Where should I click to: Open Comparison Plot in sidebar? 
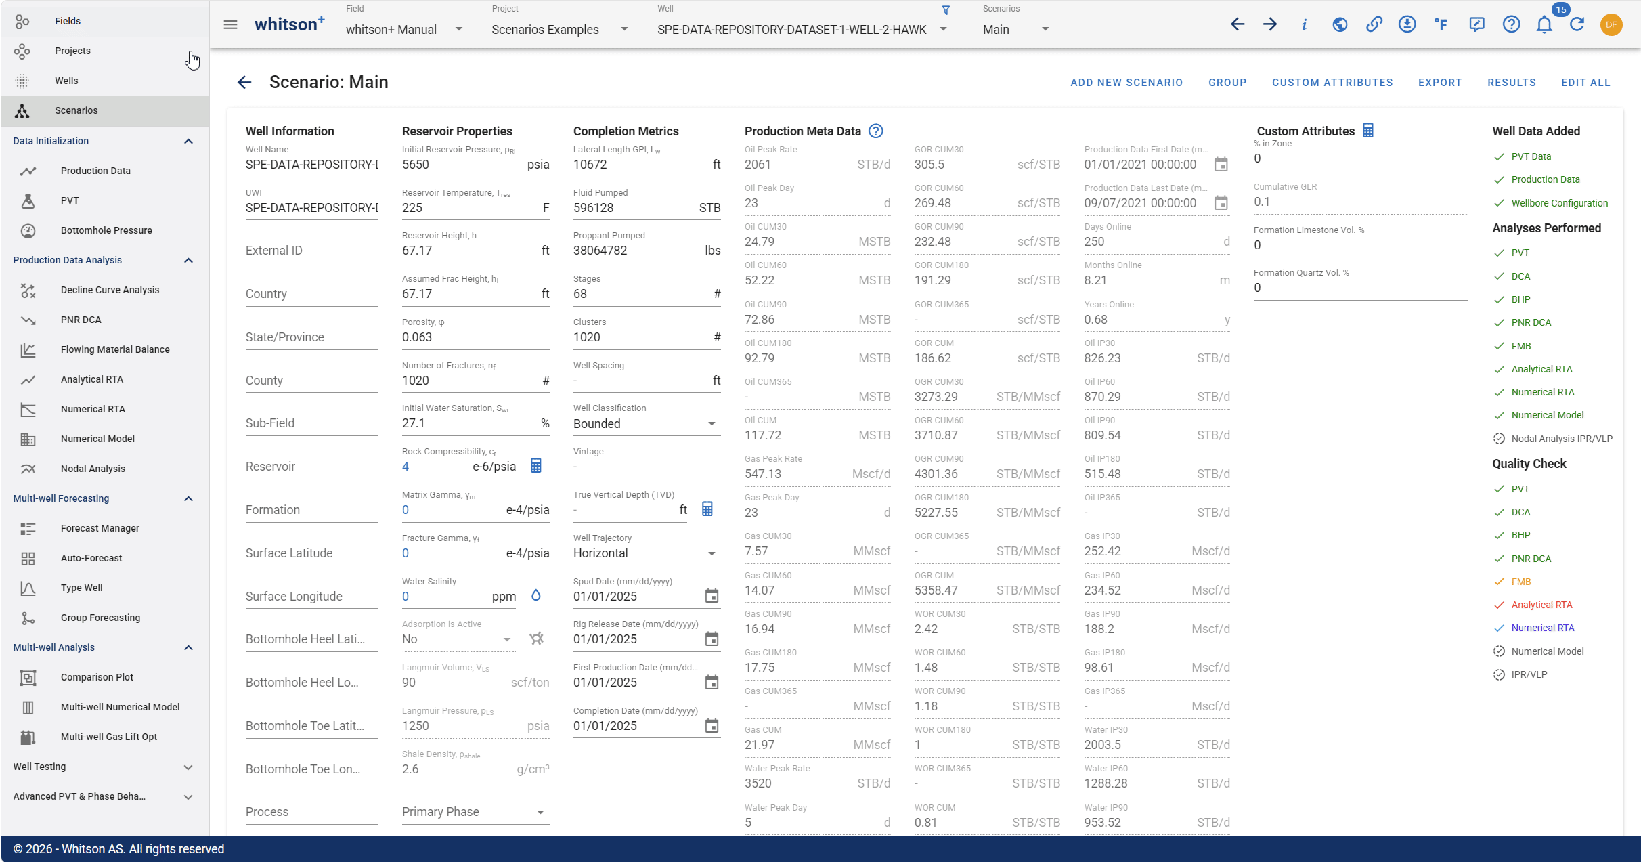pos(105,677)
